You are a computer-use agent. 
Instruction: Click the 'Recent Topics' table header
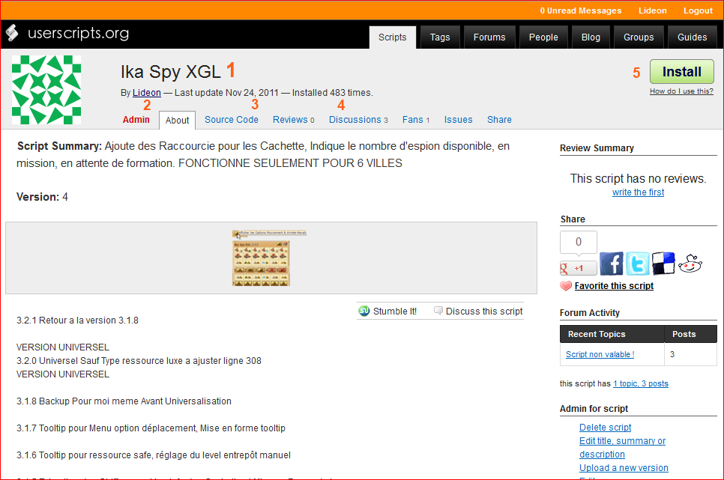612,334
